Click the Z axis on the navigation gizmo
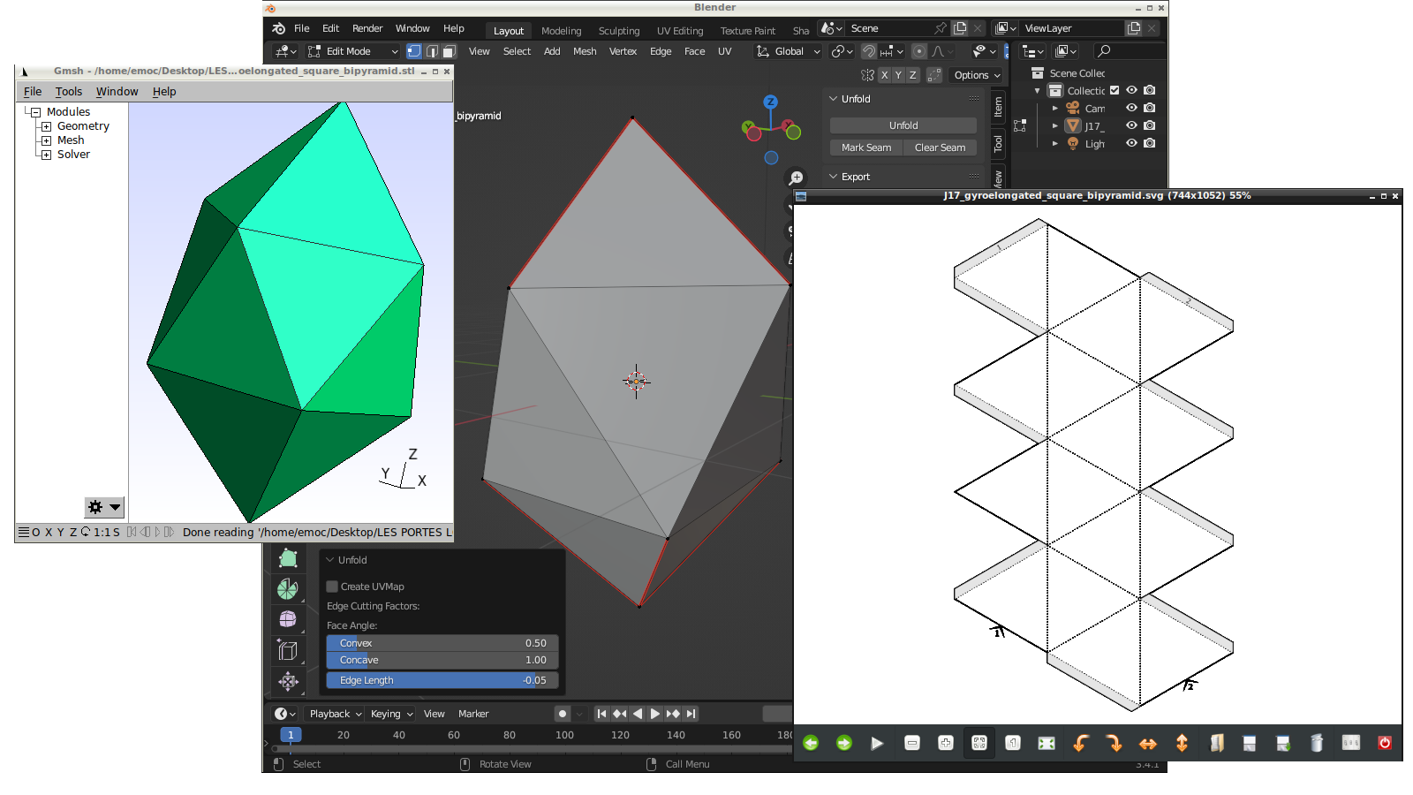The width and height of the screenshot is (1413, 795). (770, 102)
